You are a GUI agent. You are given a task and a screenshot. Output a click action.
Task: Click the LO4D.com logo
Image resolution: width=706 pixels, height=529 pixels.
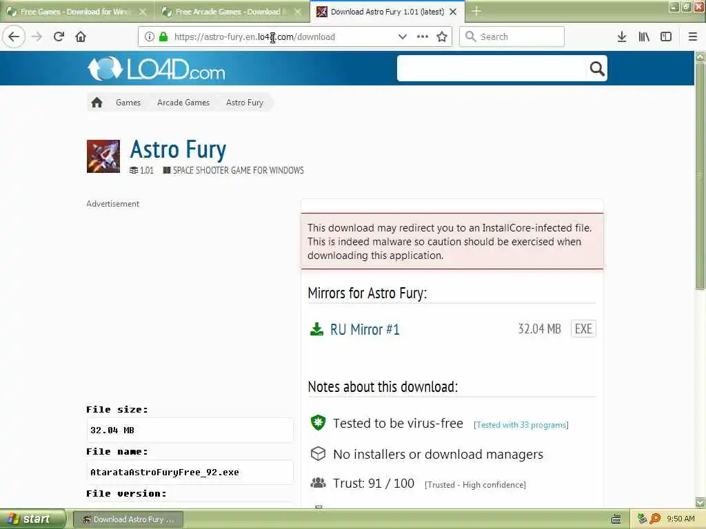(157, 69)
